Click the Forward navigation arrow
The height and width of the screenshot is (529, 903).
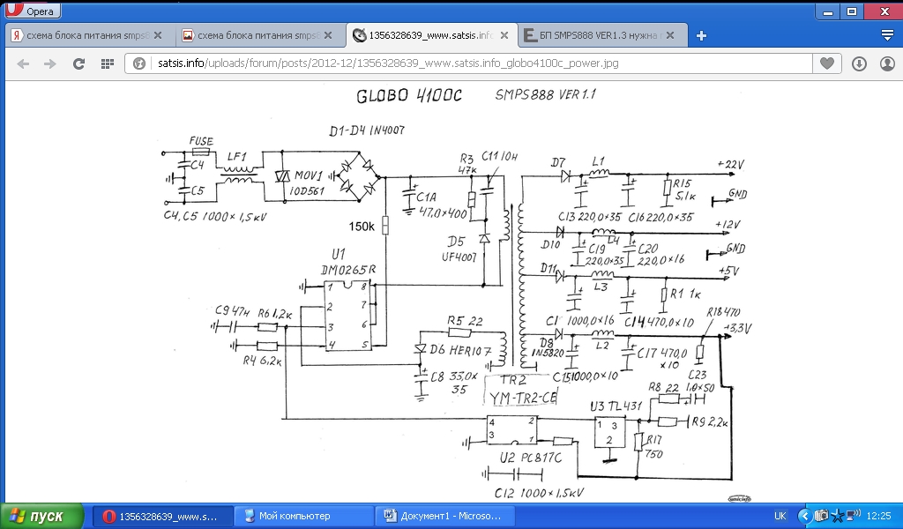point(50,63)
